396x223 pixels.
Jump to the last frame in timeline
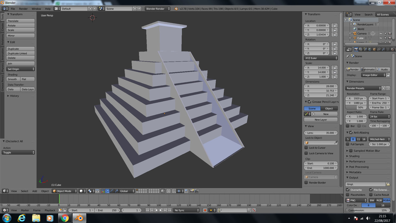(x=170, y=210)
